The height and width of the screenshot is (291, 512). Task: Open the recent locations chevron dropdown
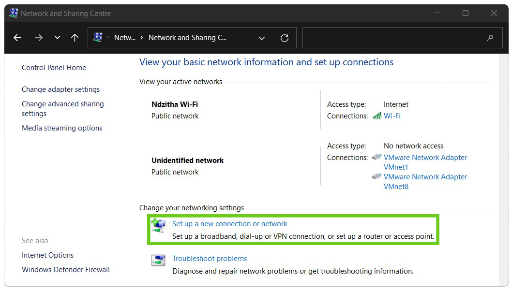57,38
